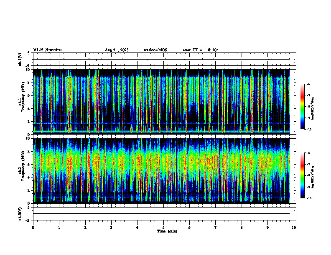
Task: Click ch.1 frequency tick label "8"
Action: [29, 82]
